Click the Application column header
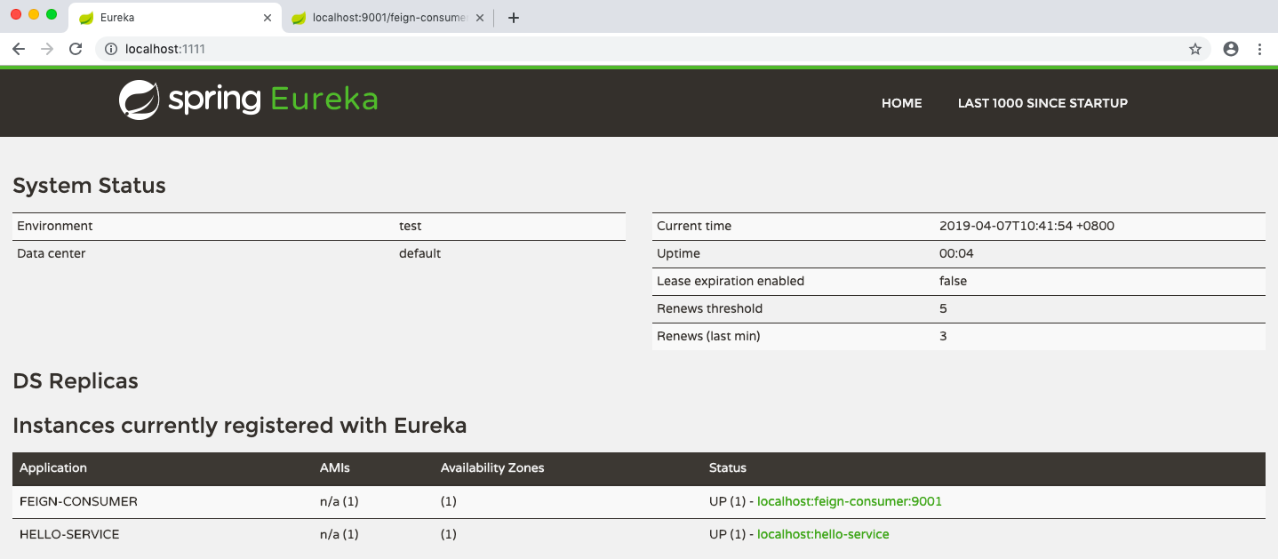Screen dimensions: 1278x559 click(x=53, y=467)
